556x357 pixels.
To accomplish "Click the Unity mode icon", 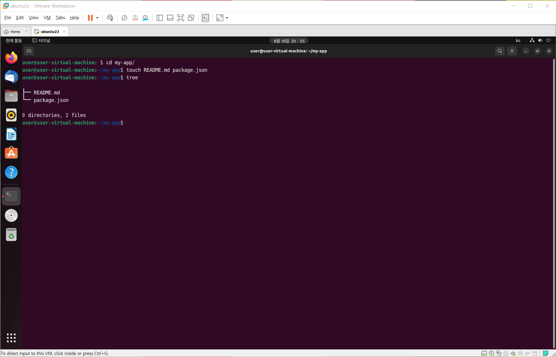I will point(191,18).
